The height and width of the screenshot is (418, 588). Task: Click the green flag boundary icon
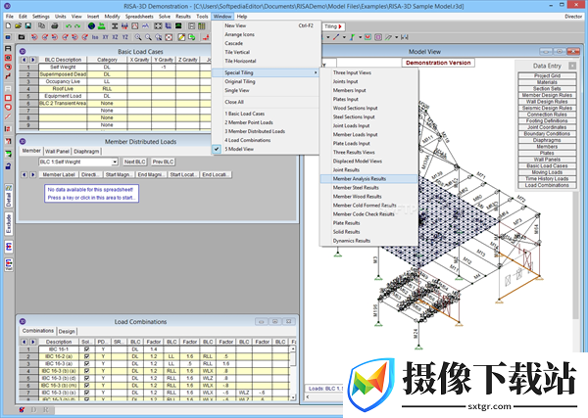(352, 37)
